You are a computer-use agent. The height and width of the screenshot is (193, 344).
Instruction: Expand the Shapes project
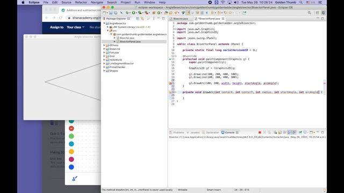pos(104,71)
